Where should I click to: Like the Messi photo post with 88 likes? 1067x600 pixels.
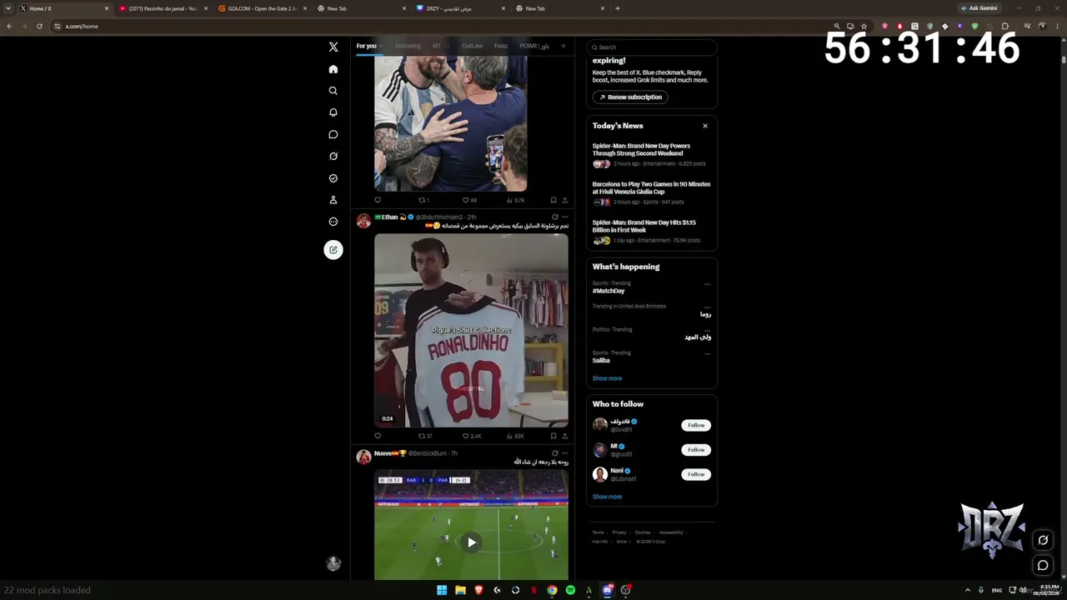coord(469,200)
